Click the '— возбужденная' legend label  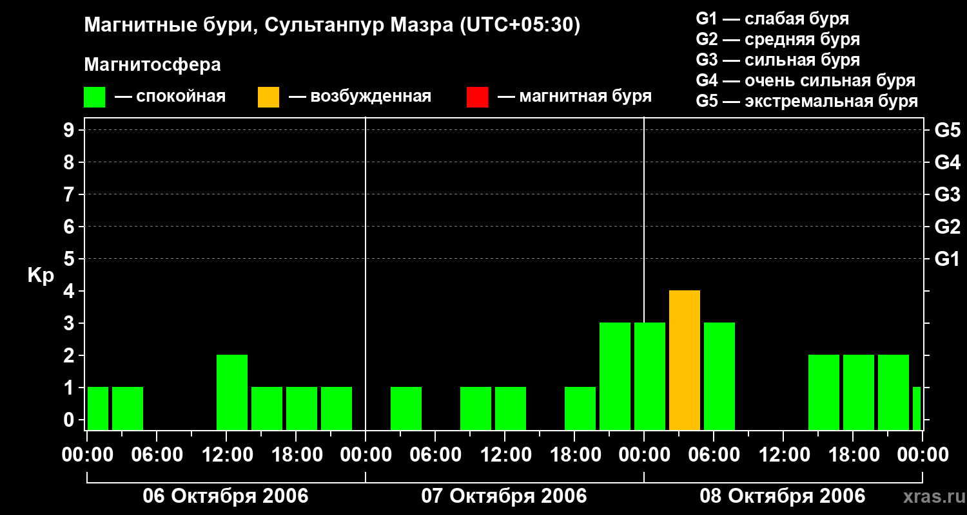[360, 97]
